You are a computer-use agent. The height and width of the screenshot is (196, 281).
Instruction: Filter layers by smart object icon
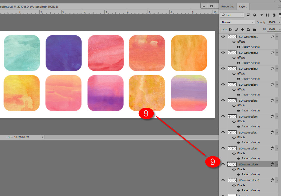pos(274,15)
